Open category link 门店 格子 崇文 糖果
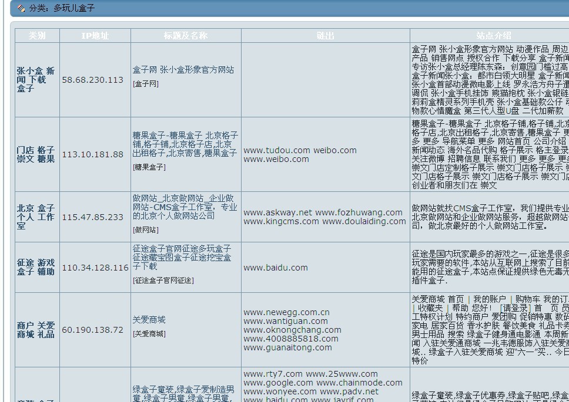 (x=35, y=154)
